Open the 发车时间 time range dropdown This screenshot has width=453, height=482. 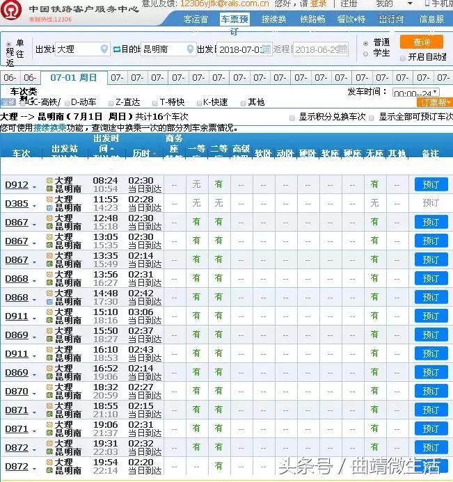pos(416,93)
